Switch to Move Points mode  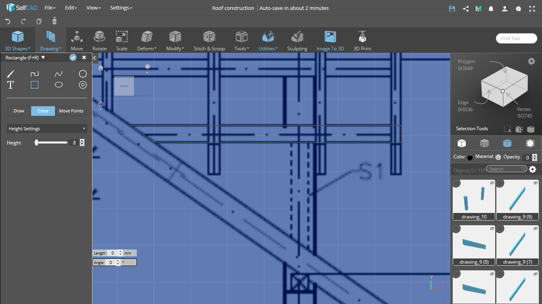click(71, 111)
